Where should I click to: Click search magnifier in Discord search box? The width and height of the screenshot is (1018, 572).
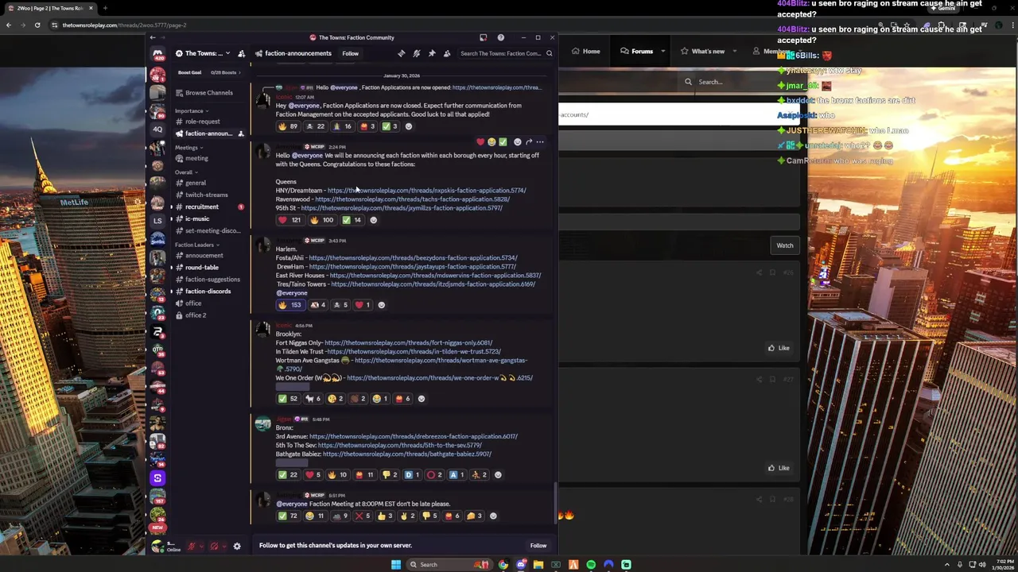[x=549, y=53]
